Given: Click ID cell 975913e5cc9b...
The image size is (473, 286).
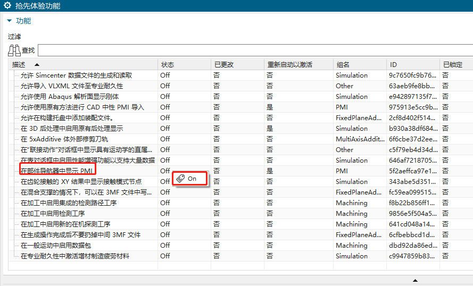Looking at the screenshot, I should pyautogui.click(x=413, y=107).
